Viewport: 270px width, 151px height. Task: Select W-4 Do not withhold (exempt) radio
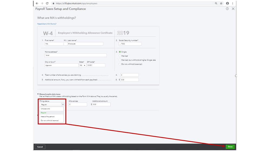[120, 64]
